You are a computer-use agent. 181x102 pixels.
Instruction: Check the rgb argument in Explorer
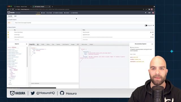[x=10, y=75]
